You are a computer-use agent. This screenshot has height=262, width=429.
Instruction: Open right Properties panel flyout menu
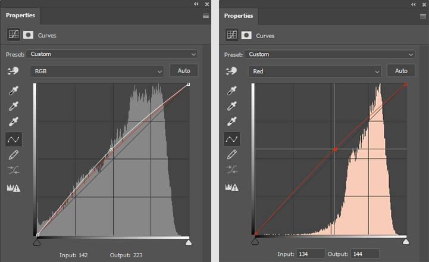(x=423, y=17)
